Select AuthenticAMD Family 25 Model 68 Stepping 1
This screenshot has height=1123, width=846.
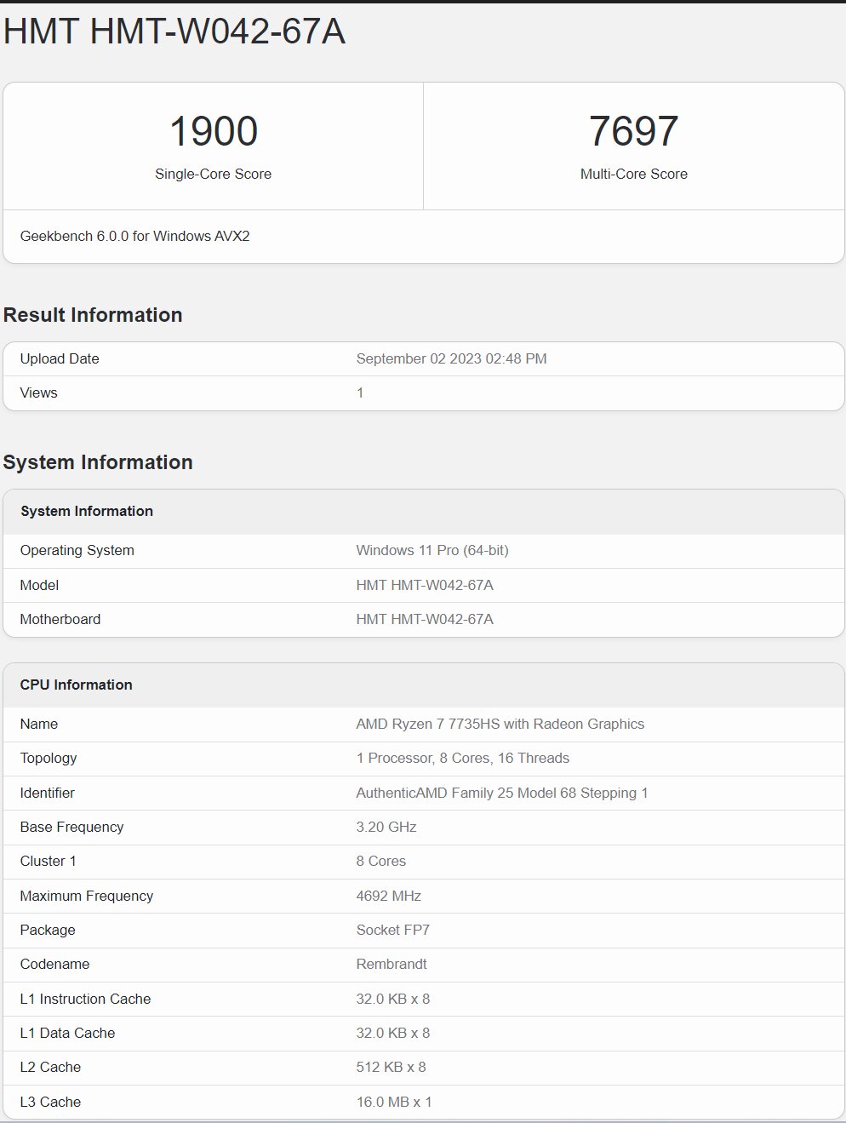tap(502, 793)
